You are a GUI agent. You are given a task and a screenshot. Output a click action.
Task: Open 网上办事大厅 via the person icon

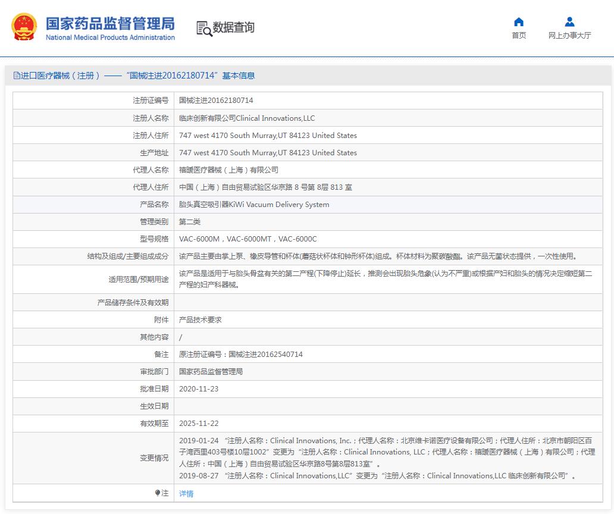click(x=570, y=21)
